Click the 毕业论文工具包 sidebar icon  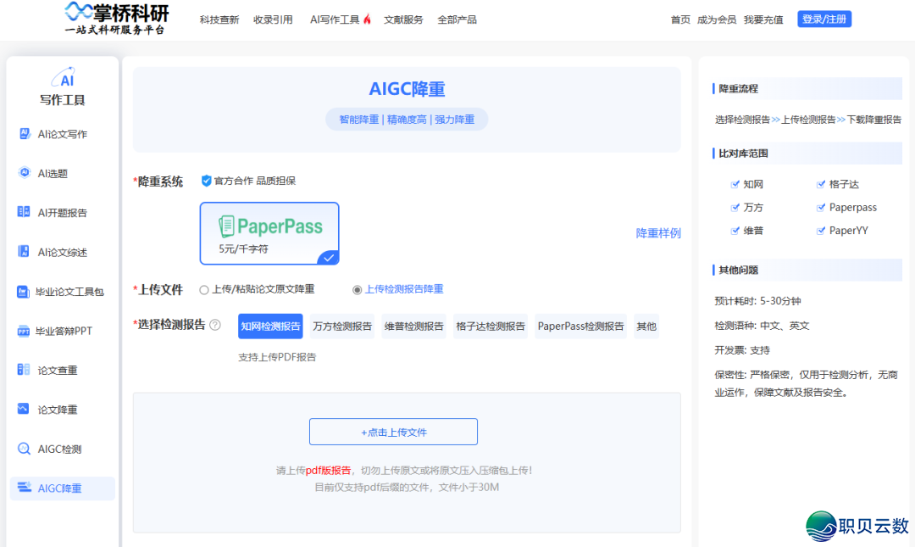(x=23, y=292)
